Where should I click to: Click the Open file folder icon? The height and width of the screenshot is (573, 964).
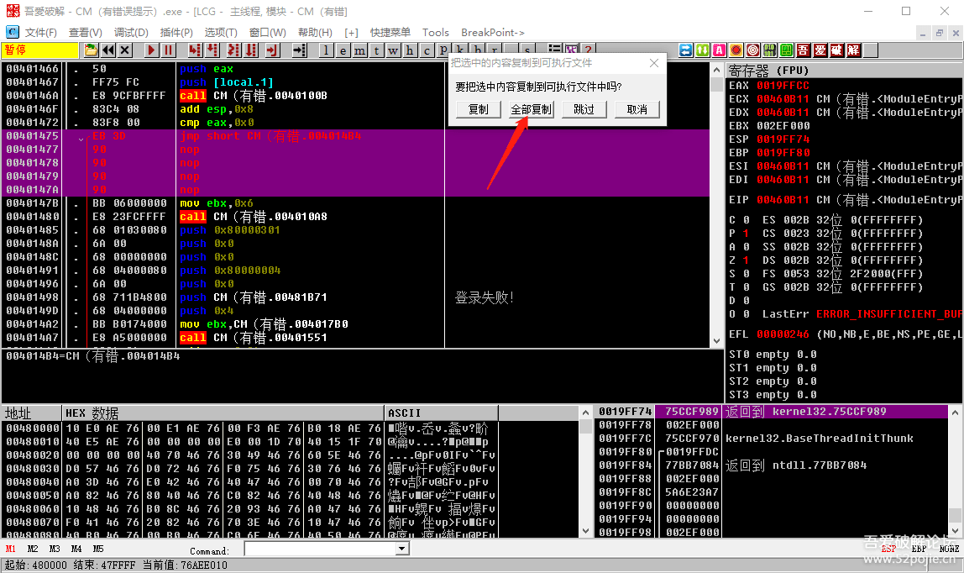(x=92, y=50)
